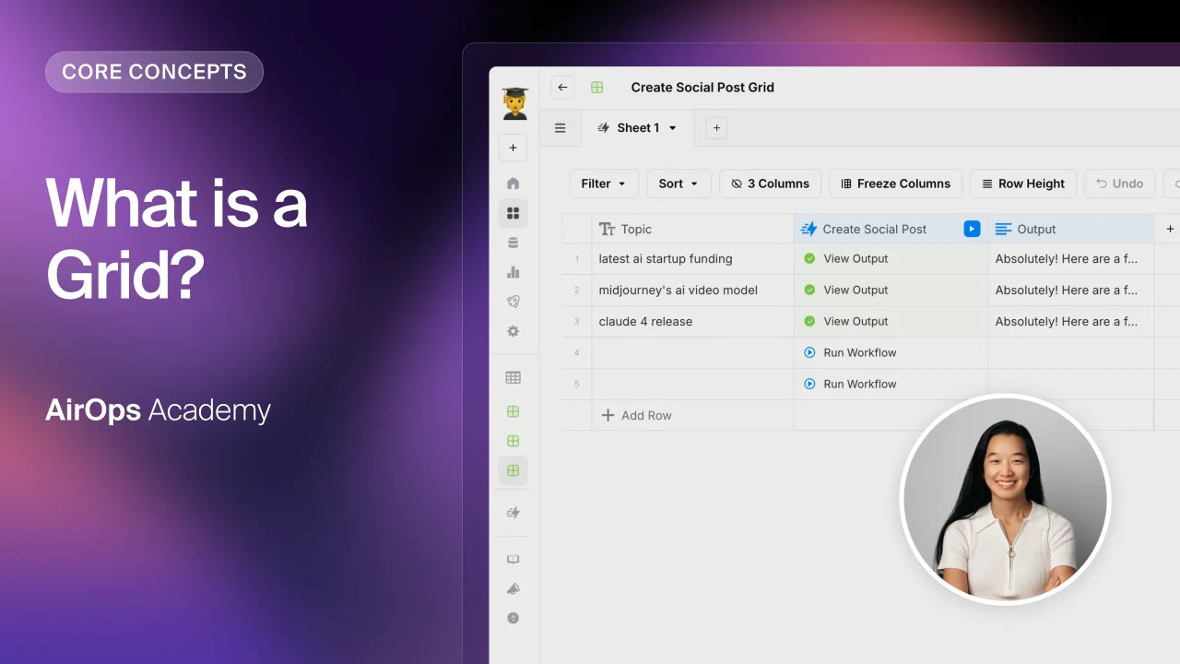Click the green check in the row 2 status

(809, 290)
